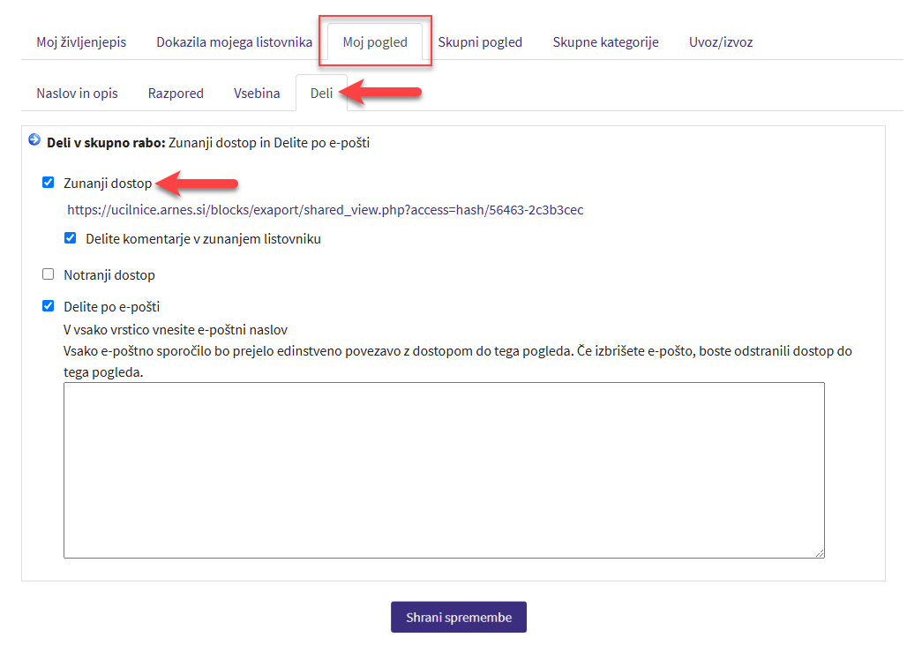907x645 pixels.
Task: Switch to the Uvoz/izvoz tab
Action: 721,41
